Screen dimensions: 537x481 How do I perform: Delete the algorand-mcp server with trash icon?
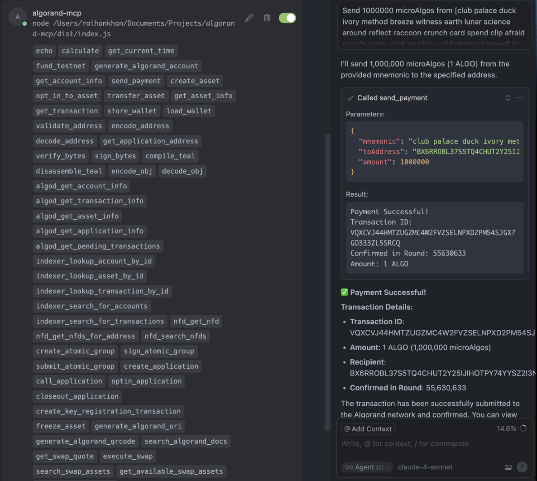(x=267, y=18)
